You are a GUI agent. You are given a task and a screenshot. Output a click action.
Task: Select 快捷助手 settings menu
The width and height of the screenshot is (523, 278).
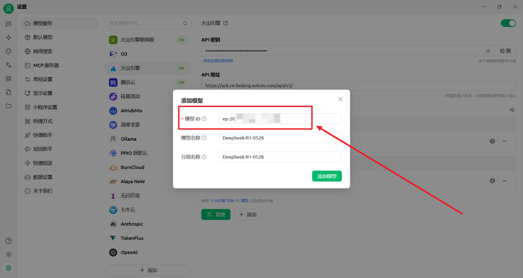tap(60, 135)
